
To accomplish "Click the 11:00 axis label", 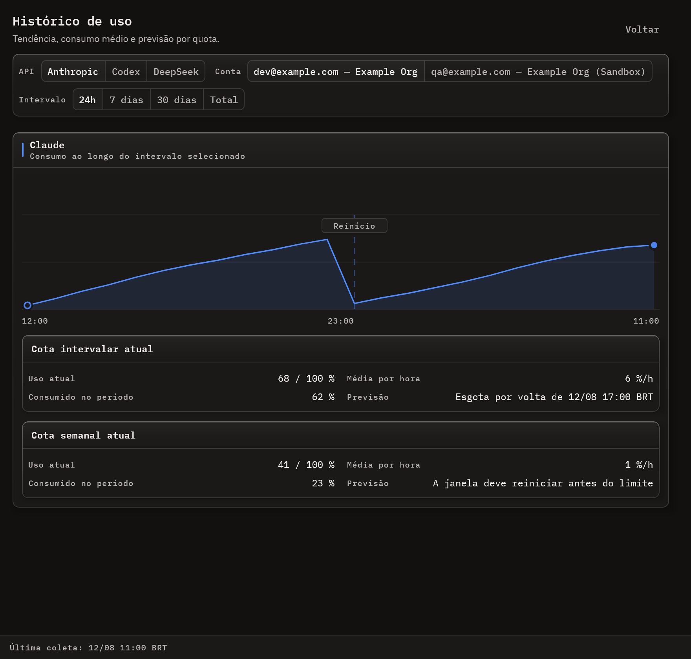I will 646,321.
